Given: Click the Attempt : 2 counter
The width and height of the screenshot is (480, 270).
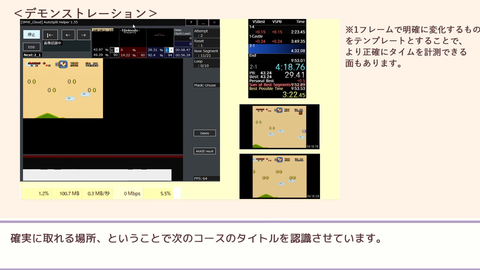Looking at the screenshot, I should click(206, 33).
